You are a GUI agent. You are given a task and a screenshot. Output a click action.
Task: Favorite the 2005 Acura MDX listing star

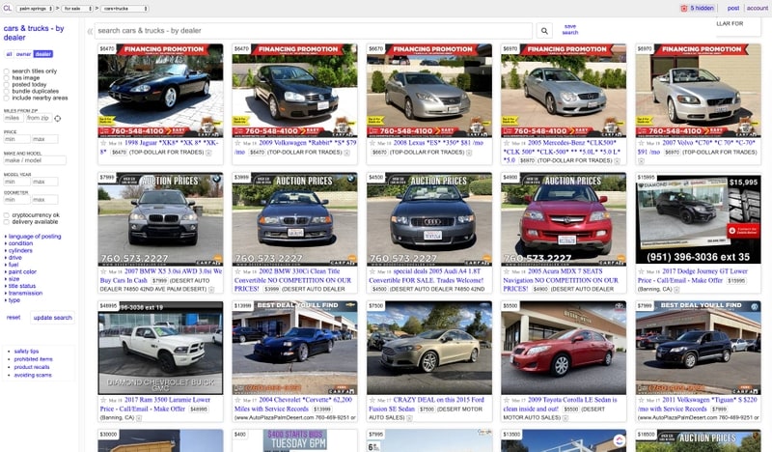coord(507,271)
